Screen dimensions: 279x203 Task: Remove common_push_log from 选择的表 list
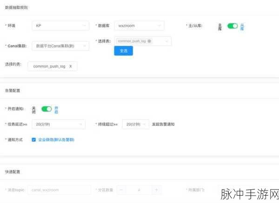[71, 66]
